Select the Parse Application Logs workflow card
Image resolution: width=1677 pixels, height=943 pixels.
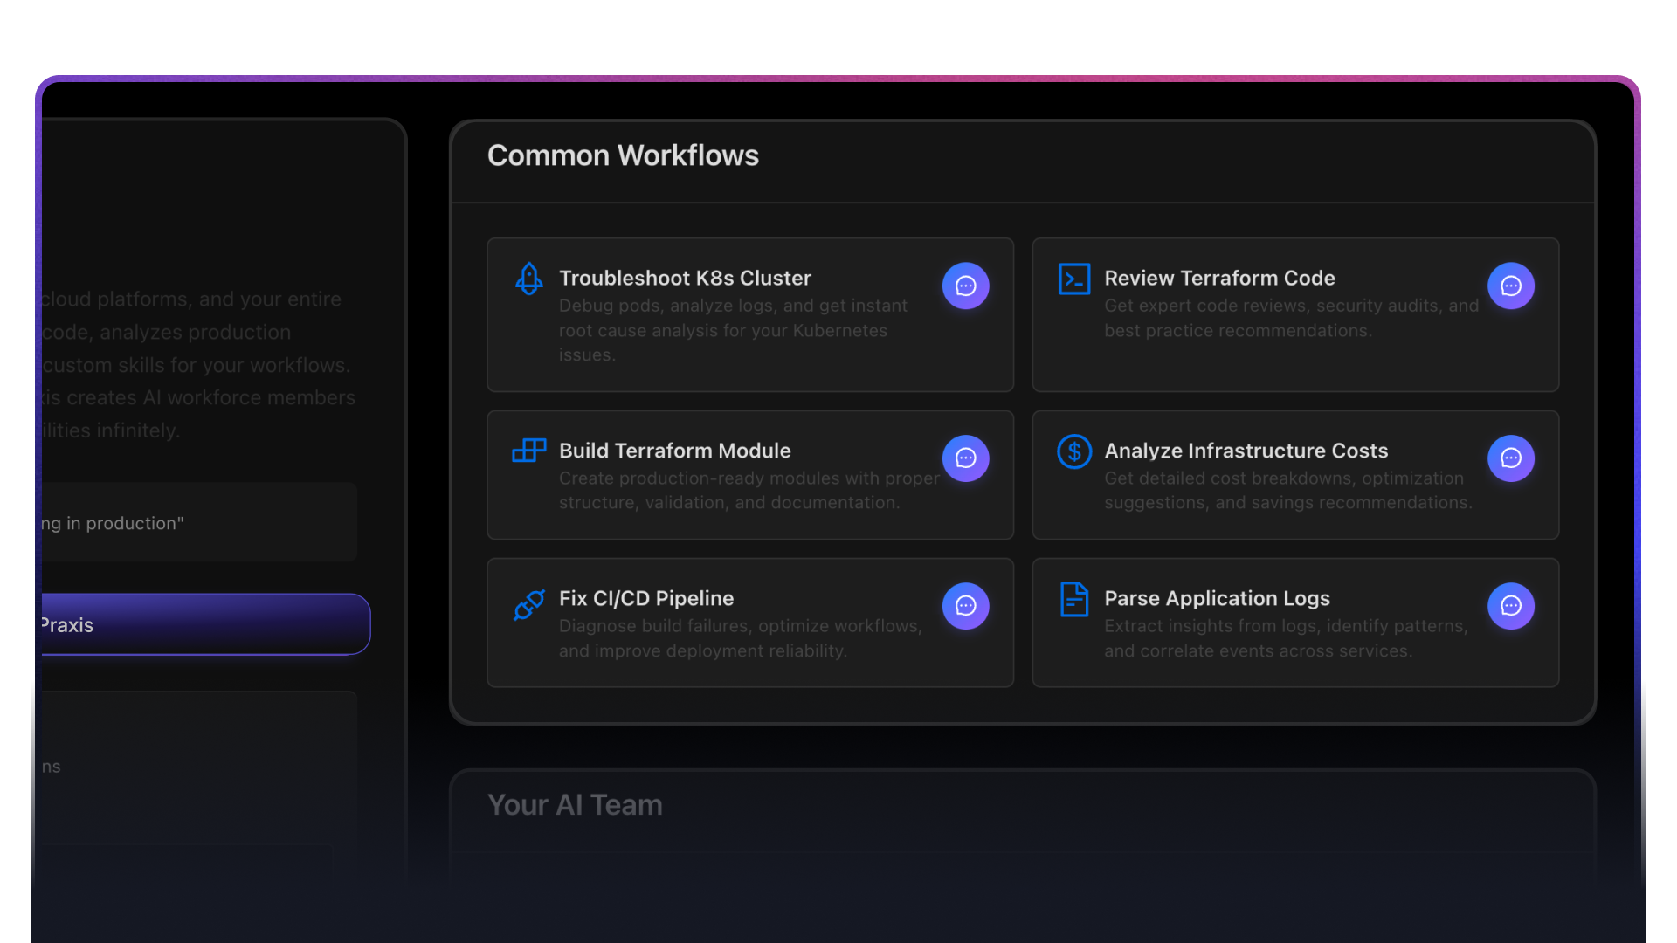pyautogui.click(x=1294, y=622)
